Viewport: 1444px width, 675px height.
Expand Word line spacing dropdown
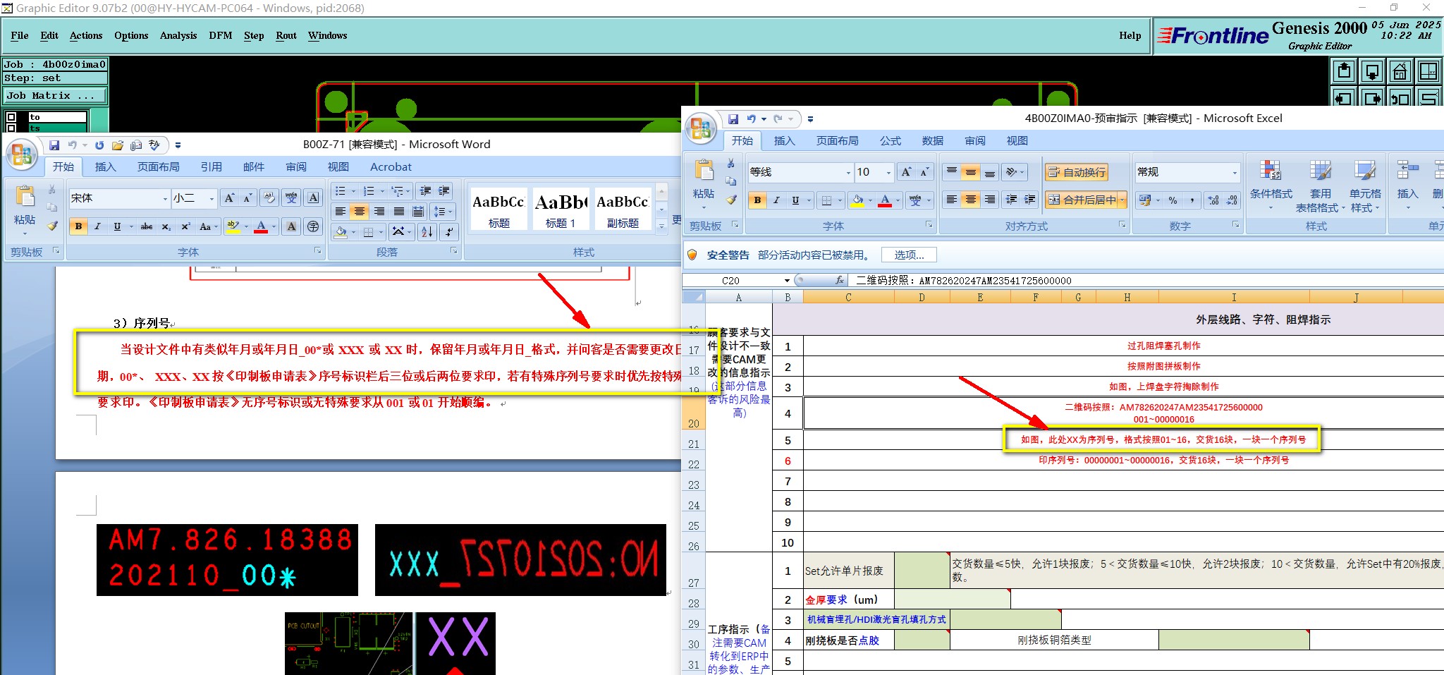[451, 212]
